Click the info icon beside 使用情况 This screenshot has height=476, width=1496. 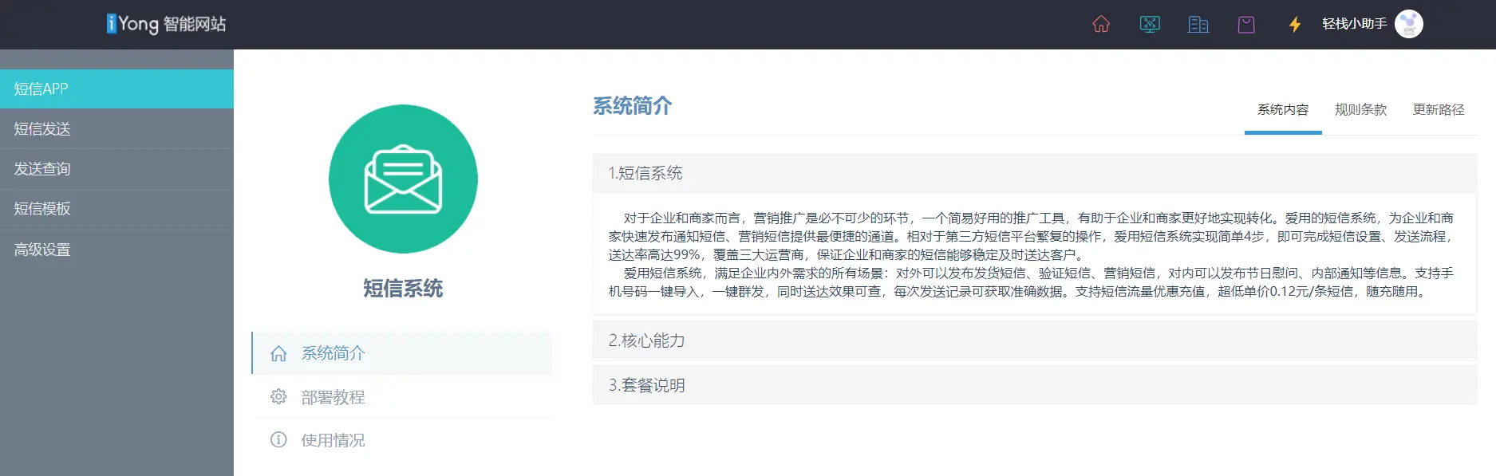[278, 440]
